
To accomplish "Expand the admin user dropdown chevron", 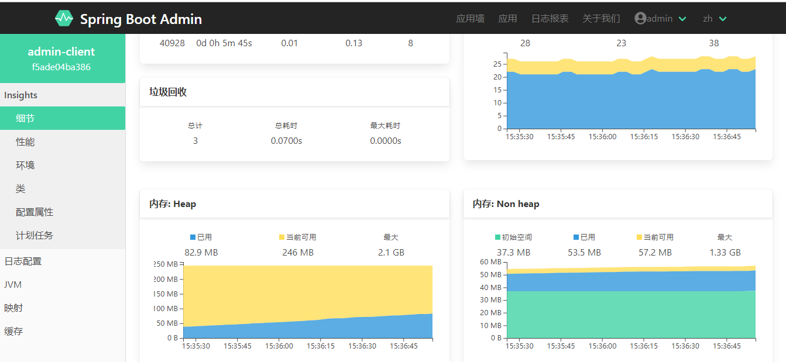I will click(x=682, y=19).
